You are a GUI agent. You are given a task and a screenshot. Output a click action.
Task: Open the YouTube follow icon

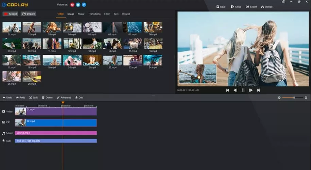[72, 5]
